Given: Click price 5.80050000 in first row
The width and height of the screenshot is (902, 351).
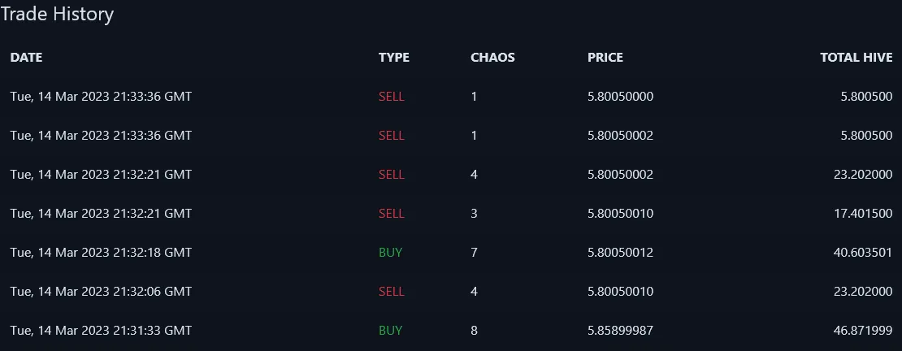Looking at the screenshot, I should (621, 97).
